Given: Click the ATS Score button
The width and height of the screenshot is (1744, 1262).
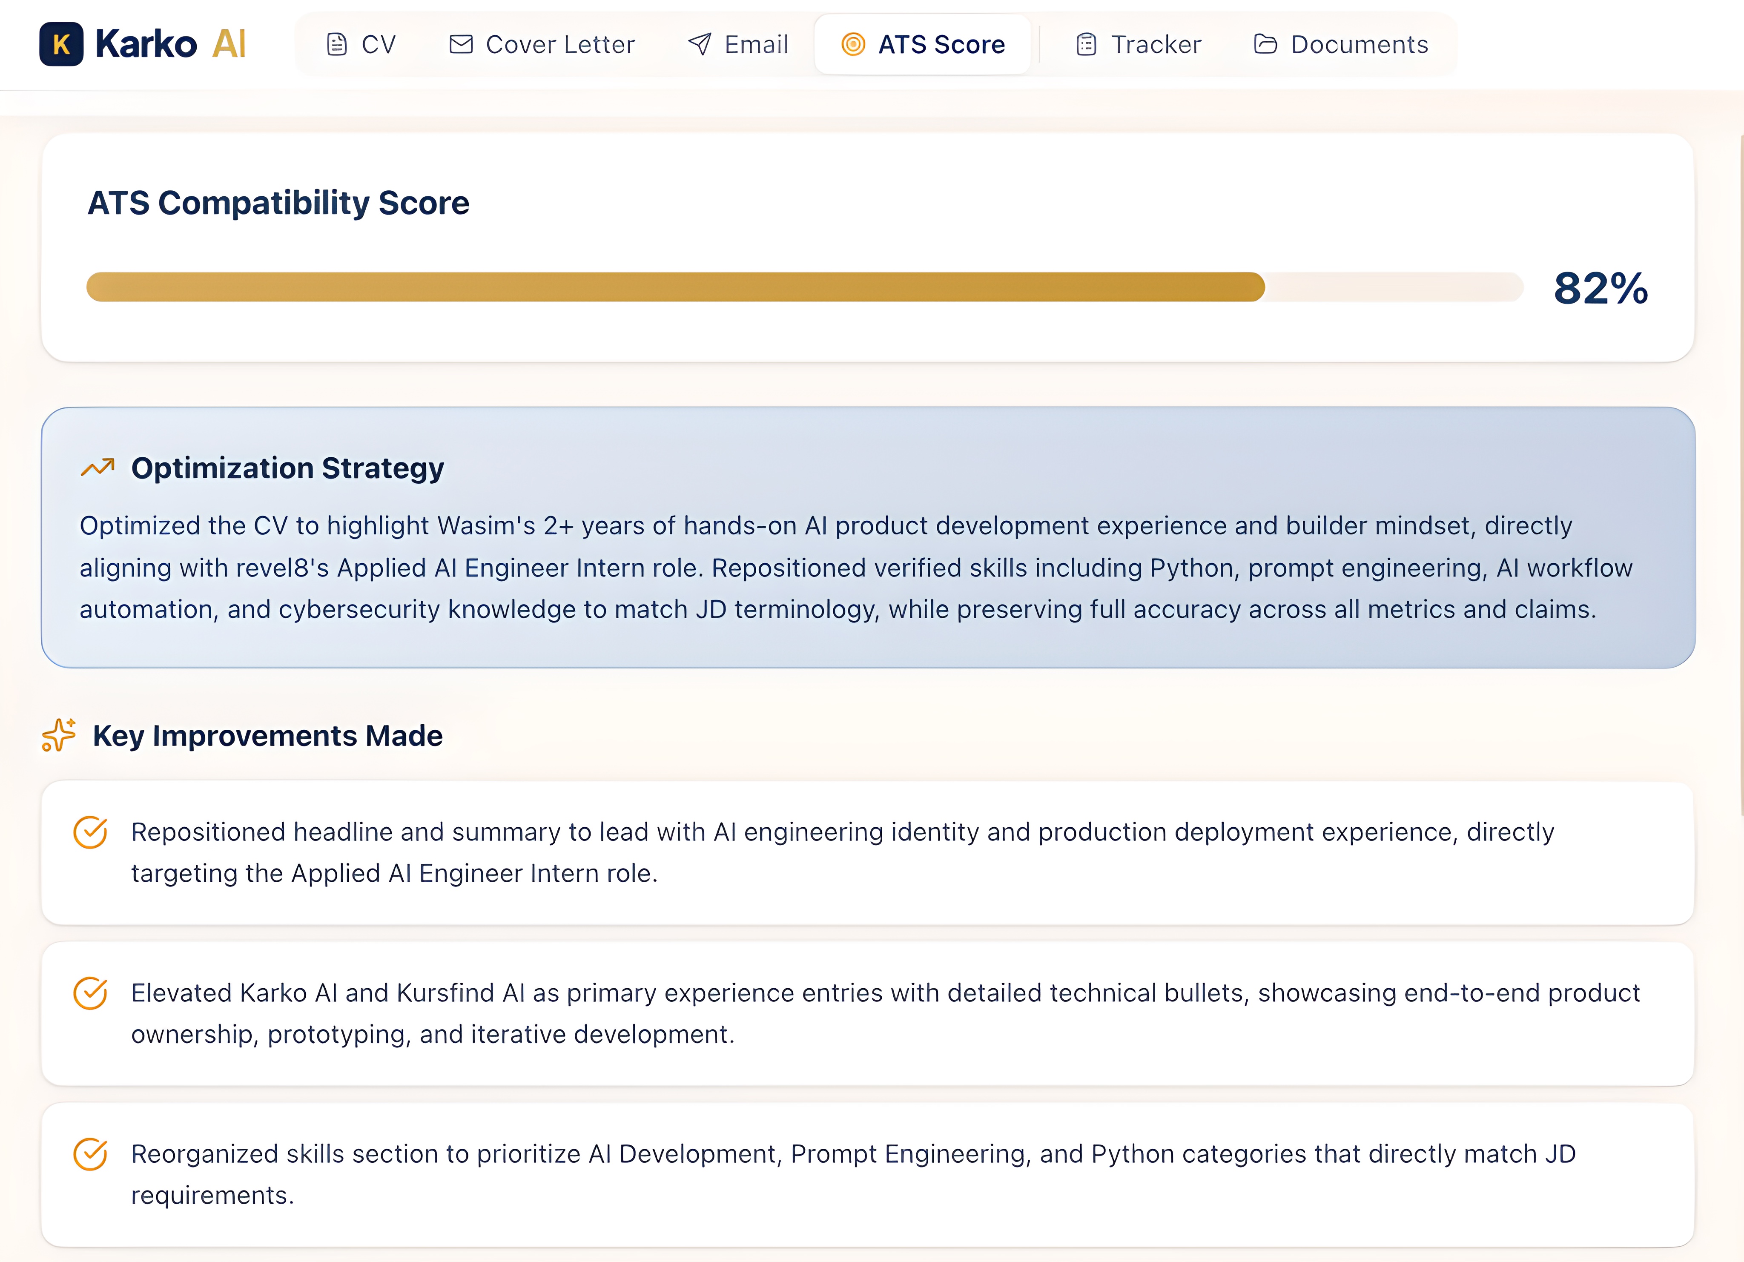Looking at the screenshot, I should [x=923, y=44].
